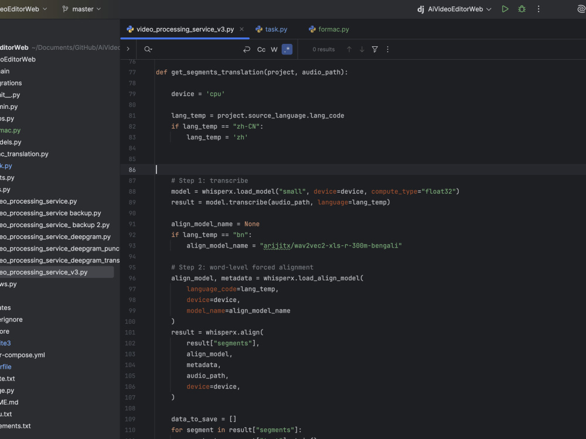Select video_processing_service backup.py file
This screenshot has height=439, width=586.
pos(50,213)
